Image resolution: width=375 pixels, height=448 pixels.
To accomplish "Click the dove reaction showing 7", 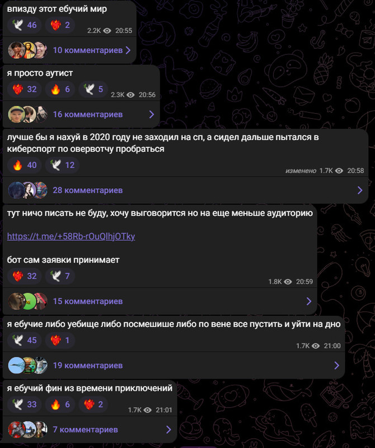I will click(60, 276).
